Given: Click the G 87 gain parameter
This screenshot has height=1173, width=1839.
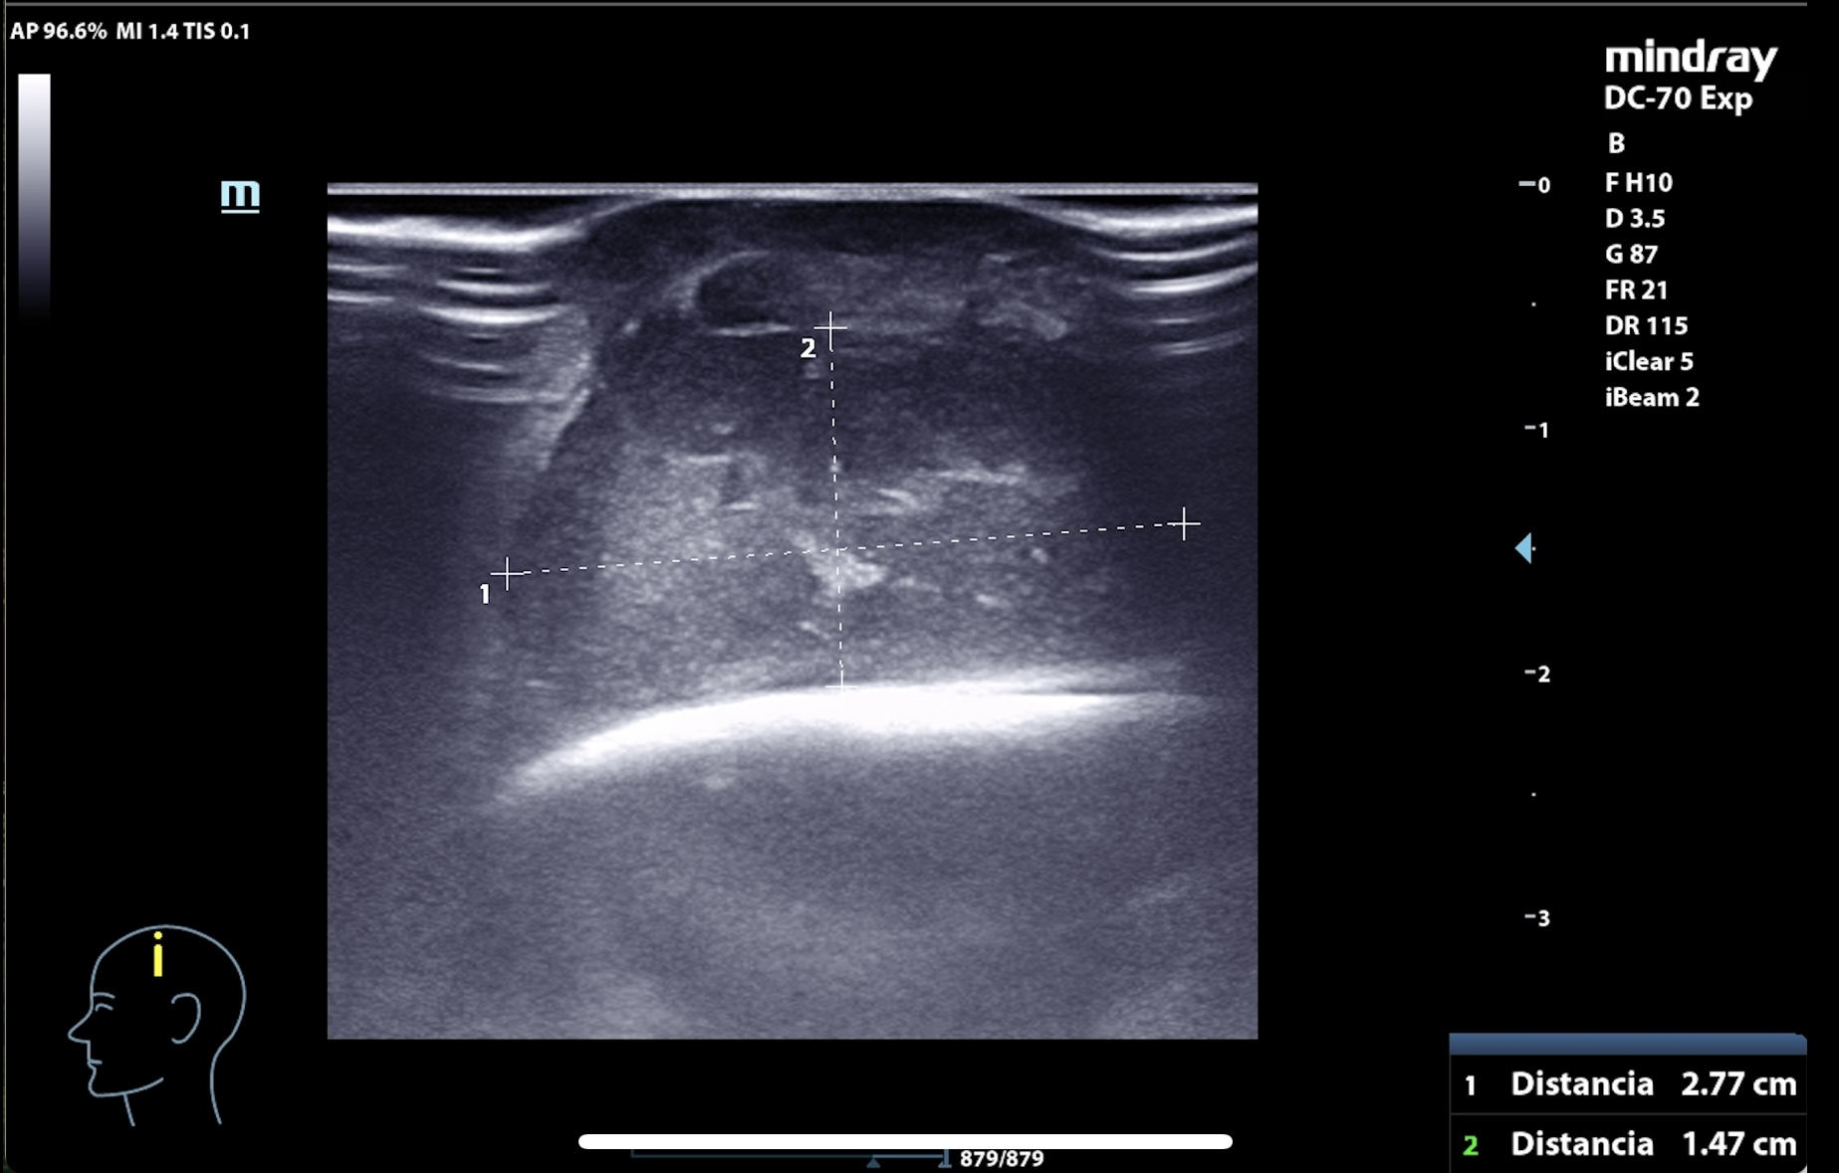Looking at the screenshot, I should (x=1631, y=255).
